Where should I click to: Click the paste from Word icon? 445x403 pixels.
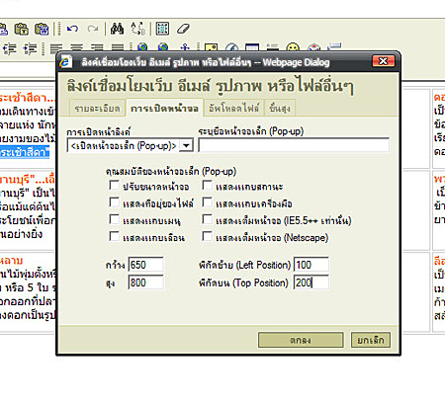click(42, 29)
